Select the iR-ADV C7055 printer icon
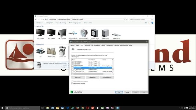 pos(51,51)
